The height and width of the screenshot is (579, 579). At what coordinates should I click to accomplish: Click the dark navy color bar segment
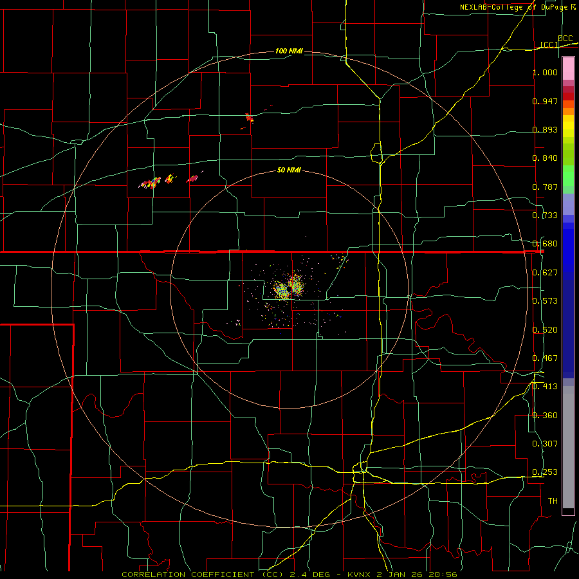pyautogui.click(x=568, y=329)
